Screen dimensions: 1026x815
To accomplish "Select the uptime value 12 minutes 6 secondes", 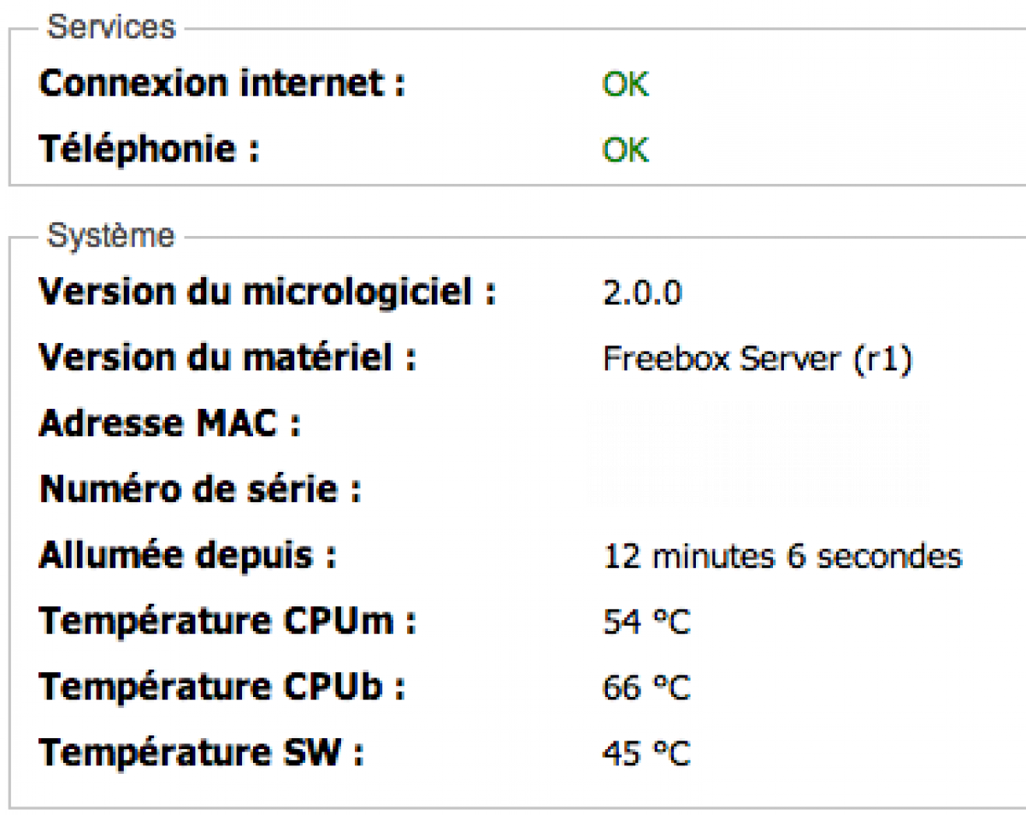I will pos(782,557).
